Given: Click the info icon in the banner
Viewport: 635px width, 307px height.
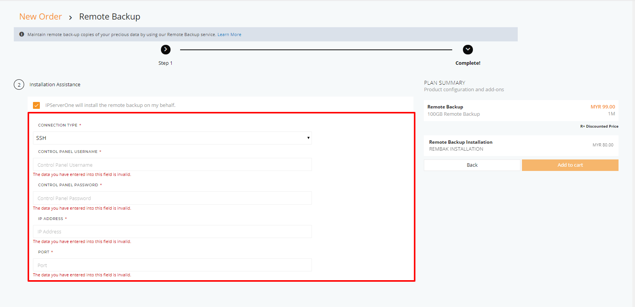Looking at the screenshot, I should pyautogui.click(x=22, y=34).
